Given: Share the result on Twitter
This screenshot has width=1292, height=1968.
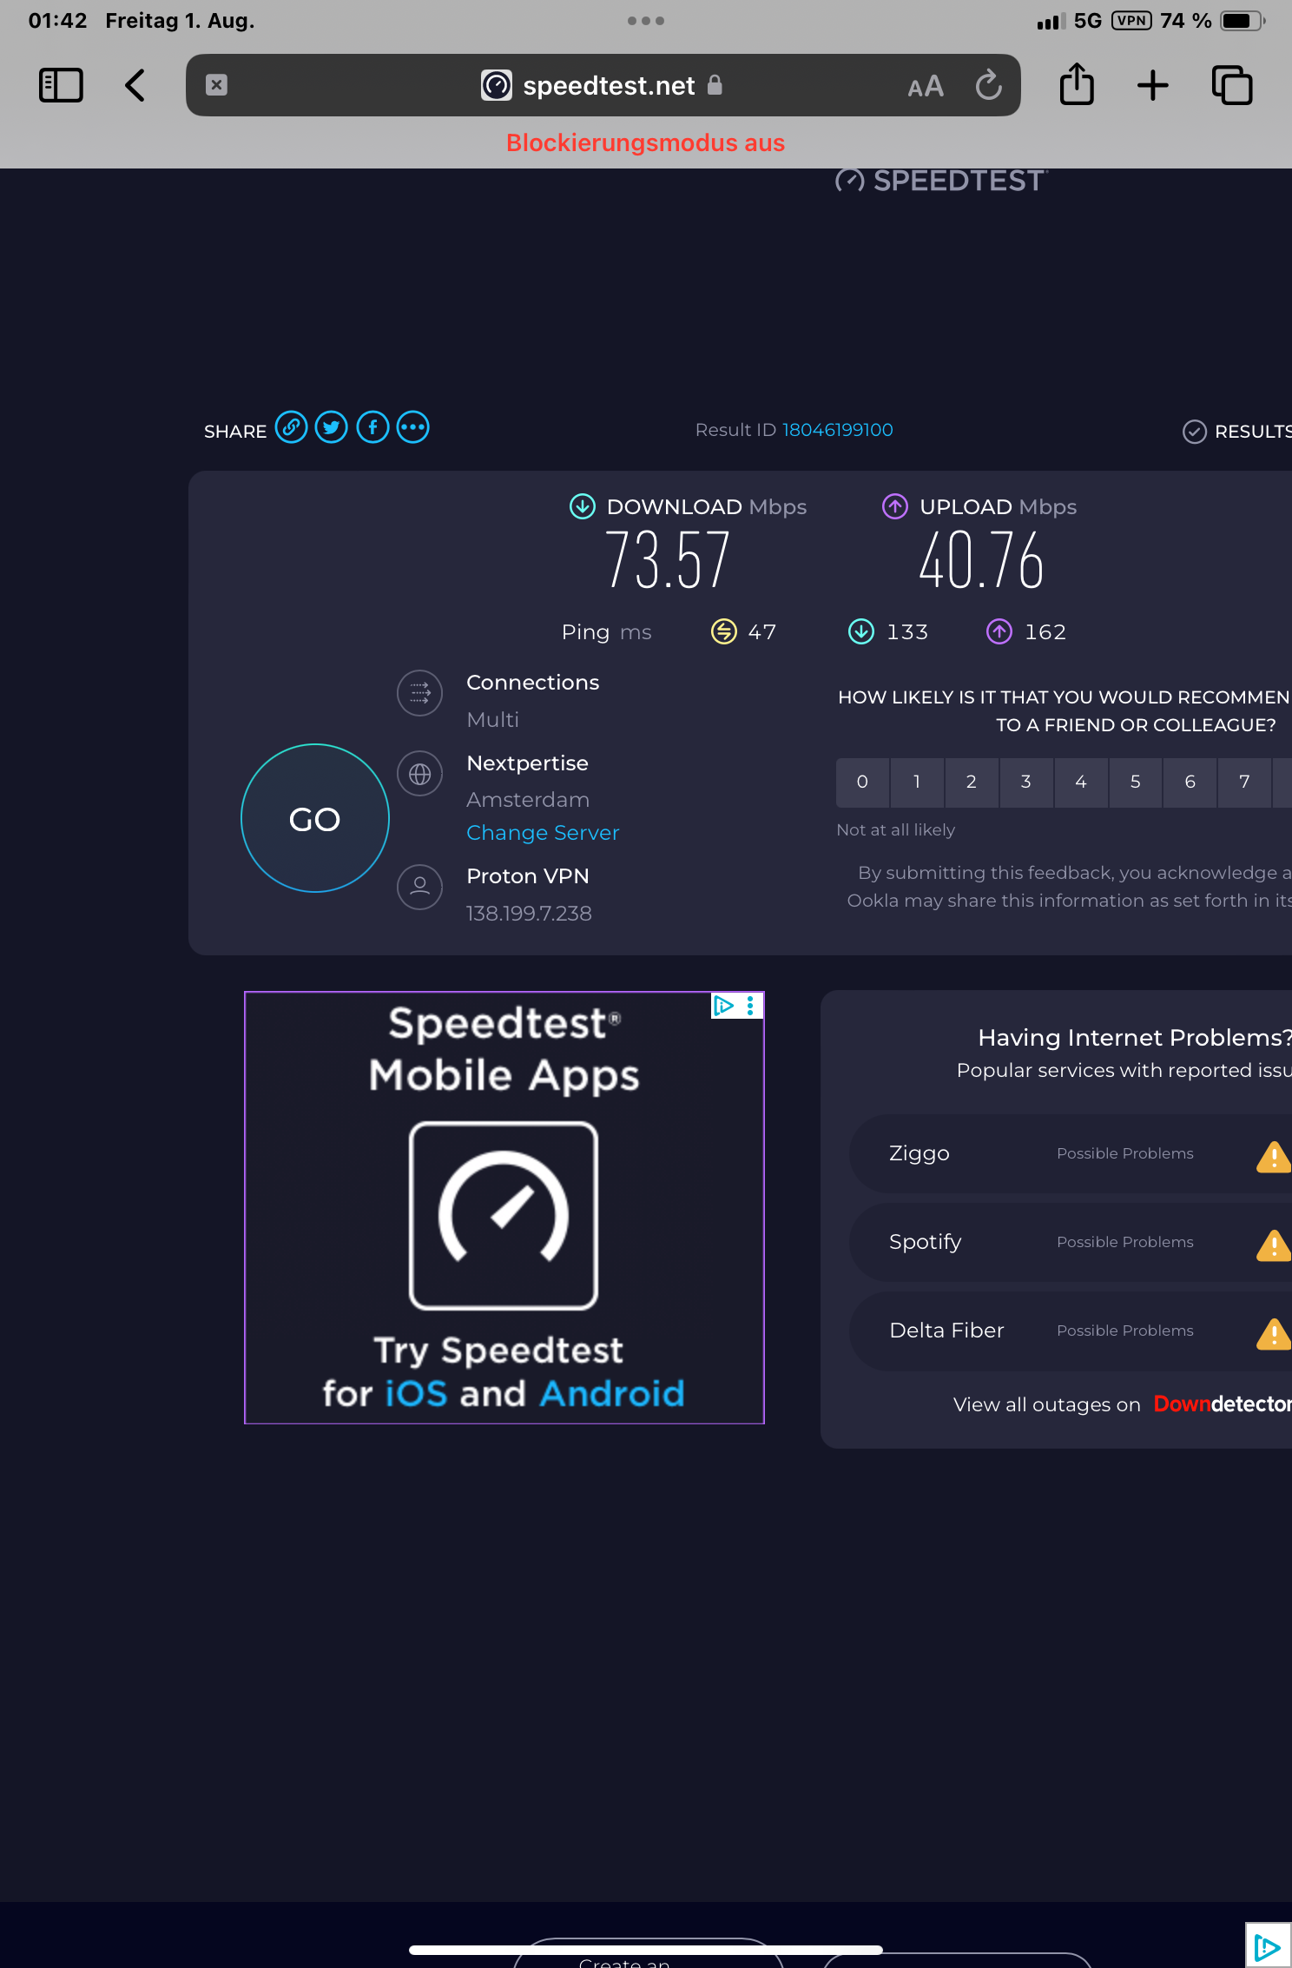Looking at the screenshot, I should click(332, 427).
